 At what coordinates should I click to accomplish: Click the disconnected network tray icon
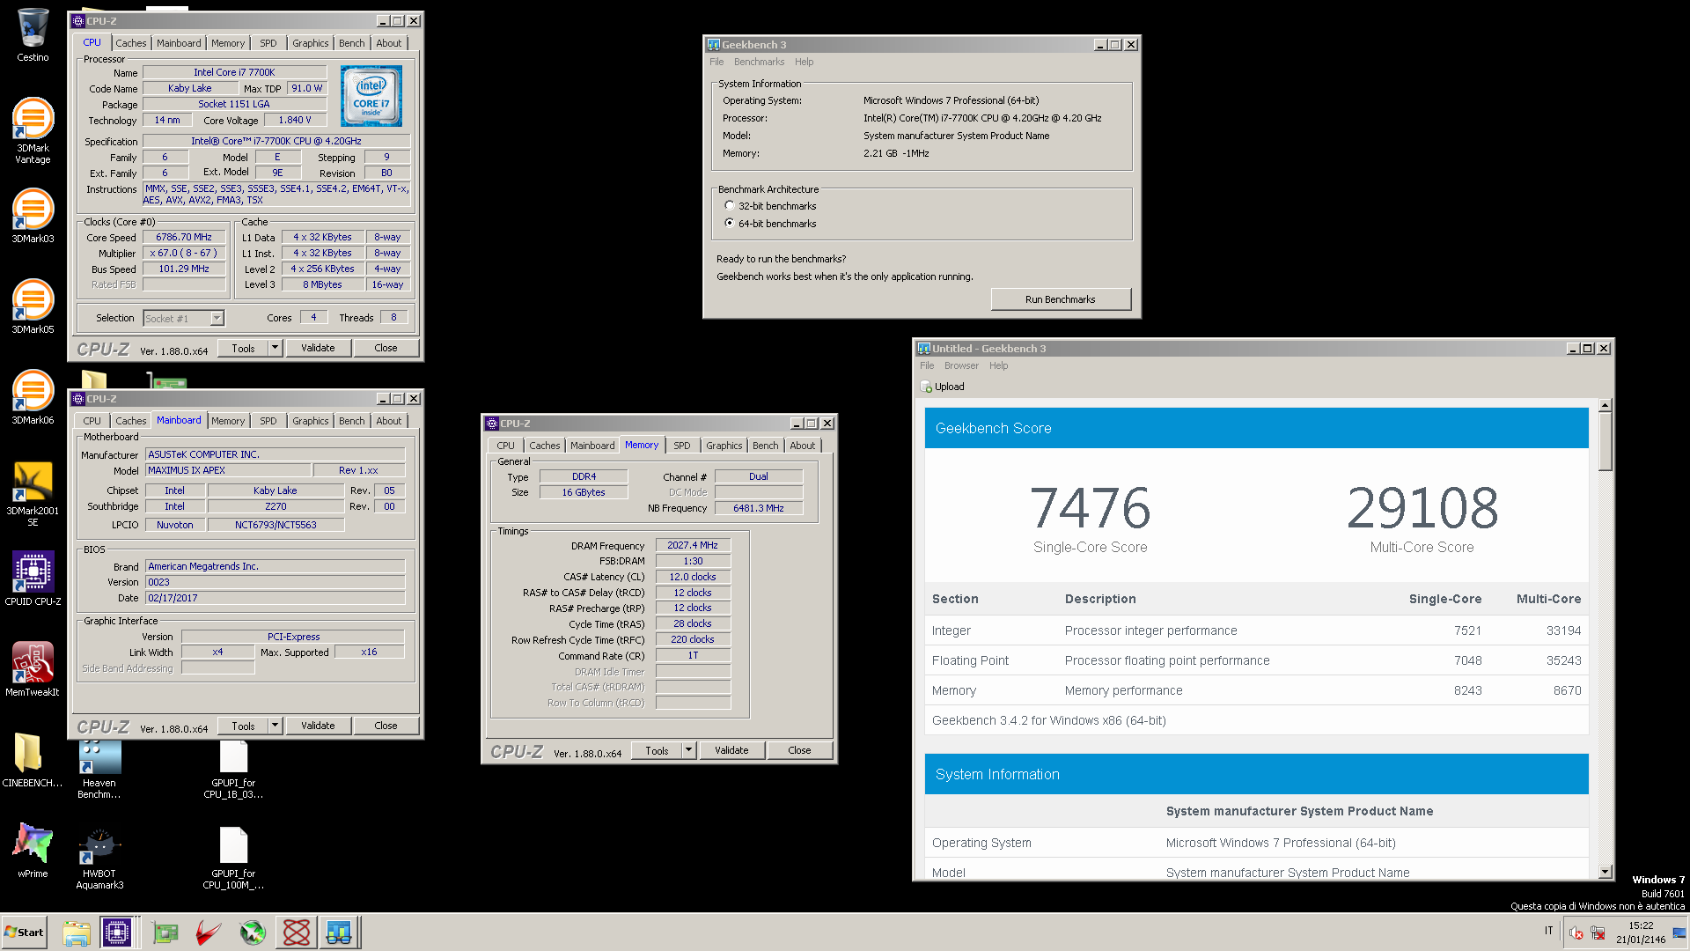pyautogui.click(x=1598, y=933)
